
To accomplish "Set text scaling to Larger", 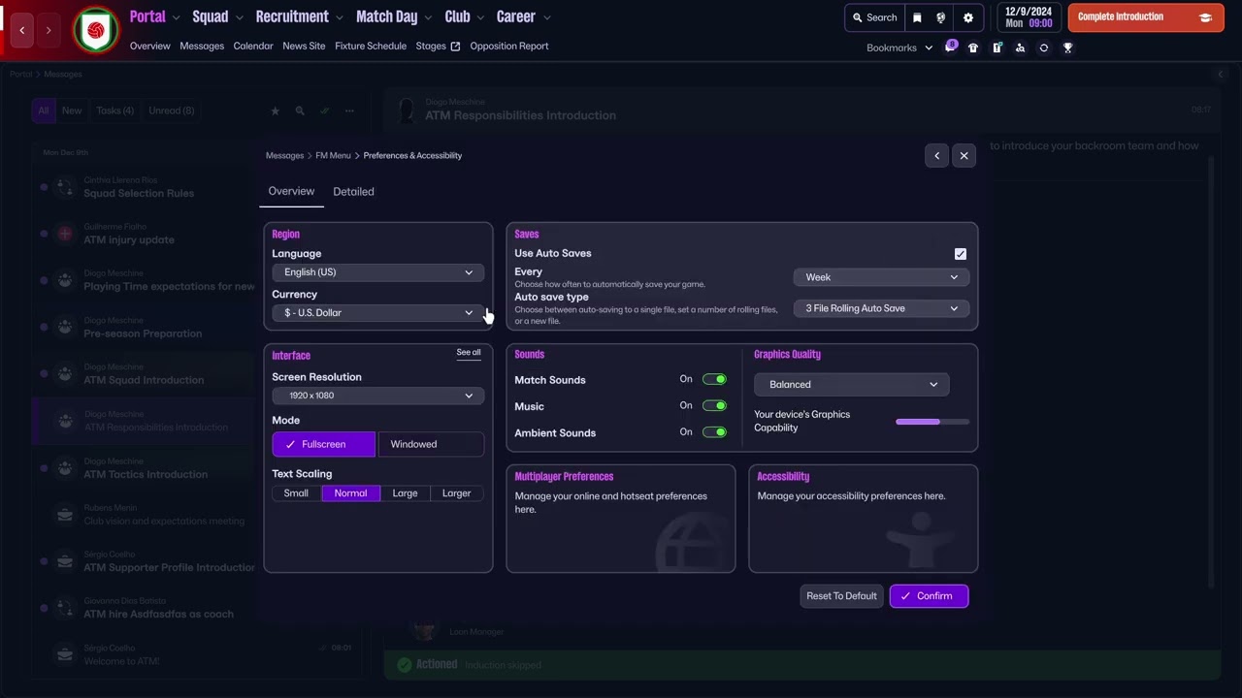I will point(456,493).
